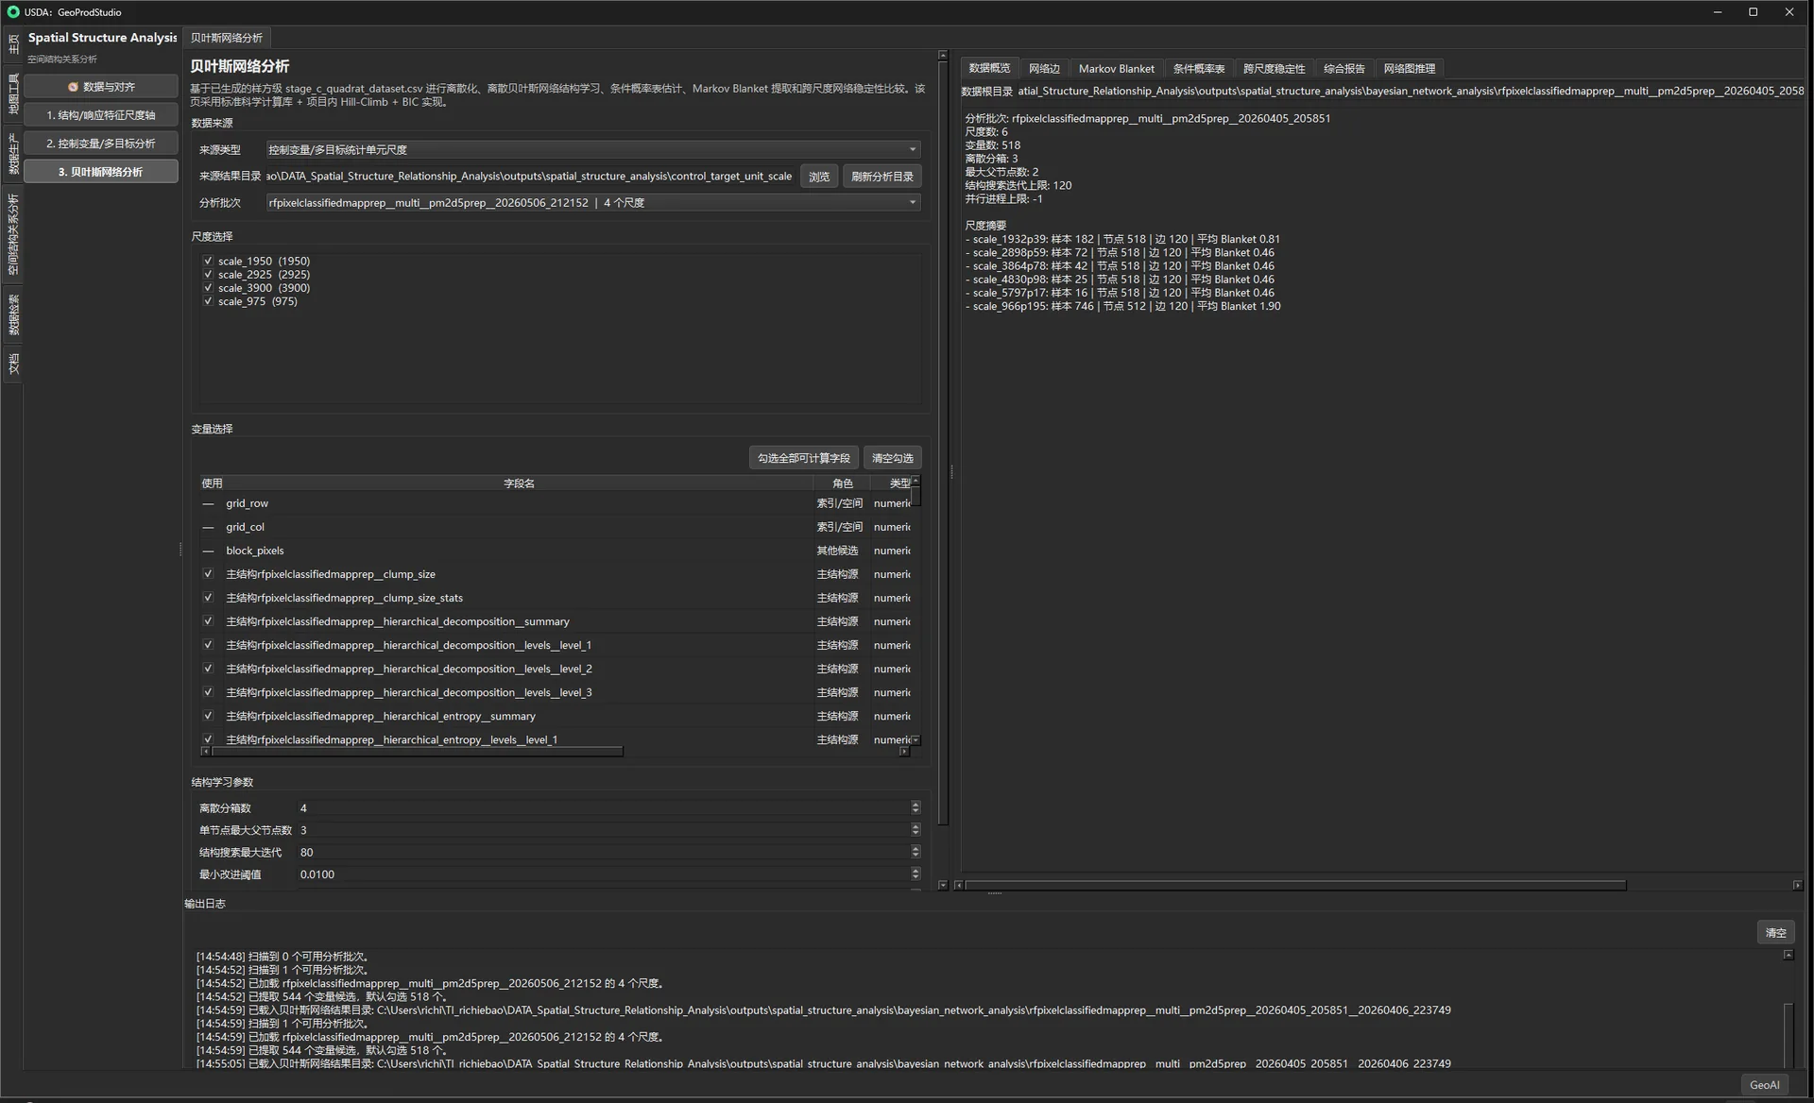Open the 分析批次 dropdown
This screenshot has height=1103, width=1814.
(592, 203)
